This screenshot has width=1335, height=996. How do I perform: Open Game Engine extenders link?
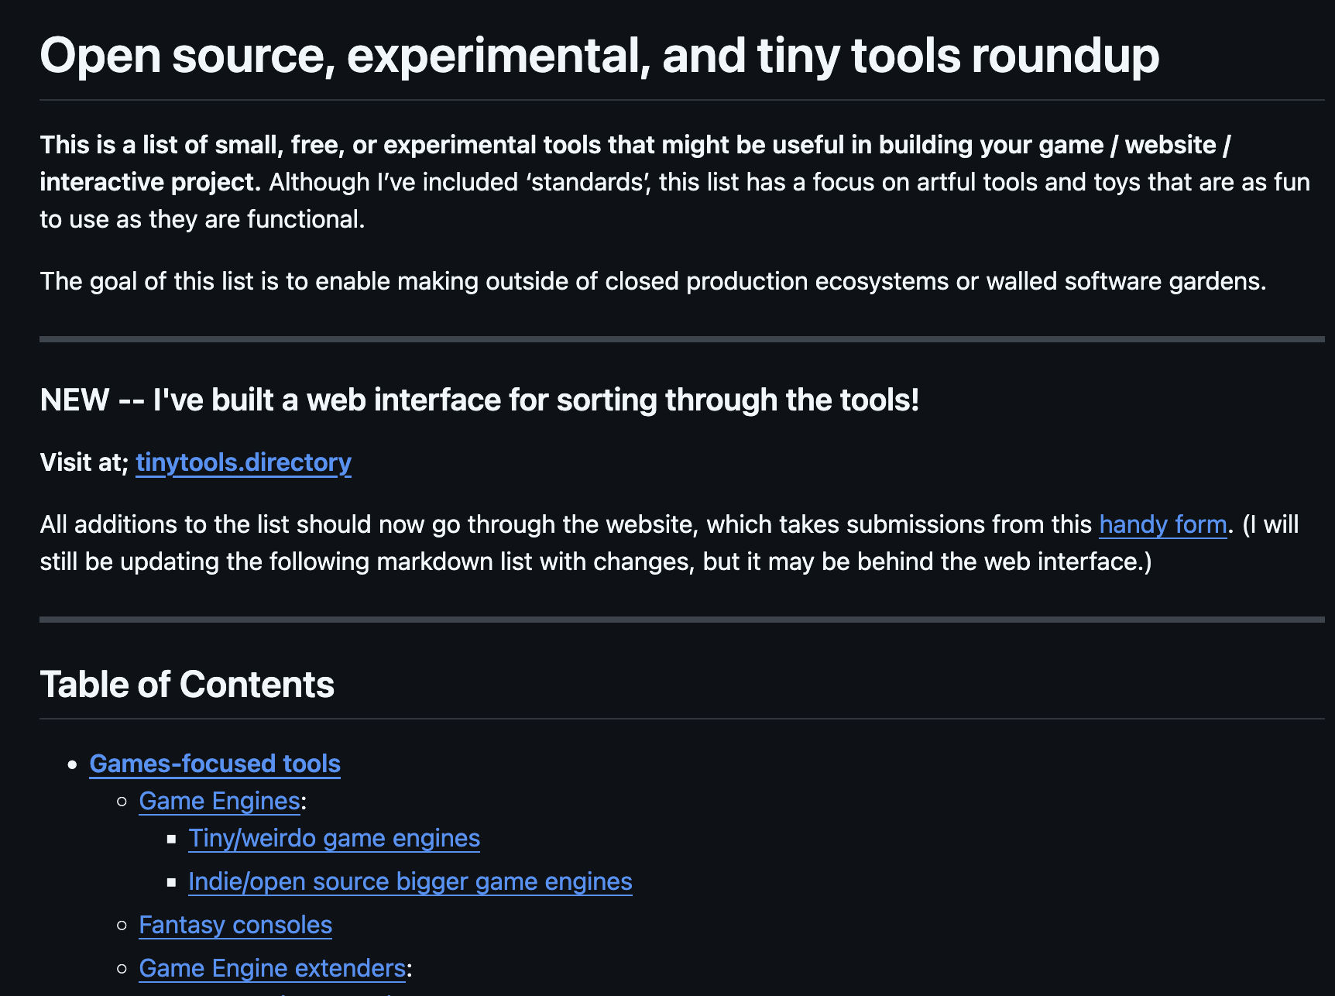pyautogui.click(x=273, y=968)
